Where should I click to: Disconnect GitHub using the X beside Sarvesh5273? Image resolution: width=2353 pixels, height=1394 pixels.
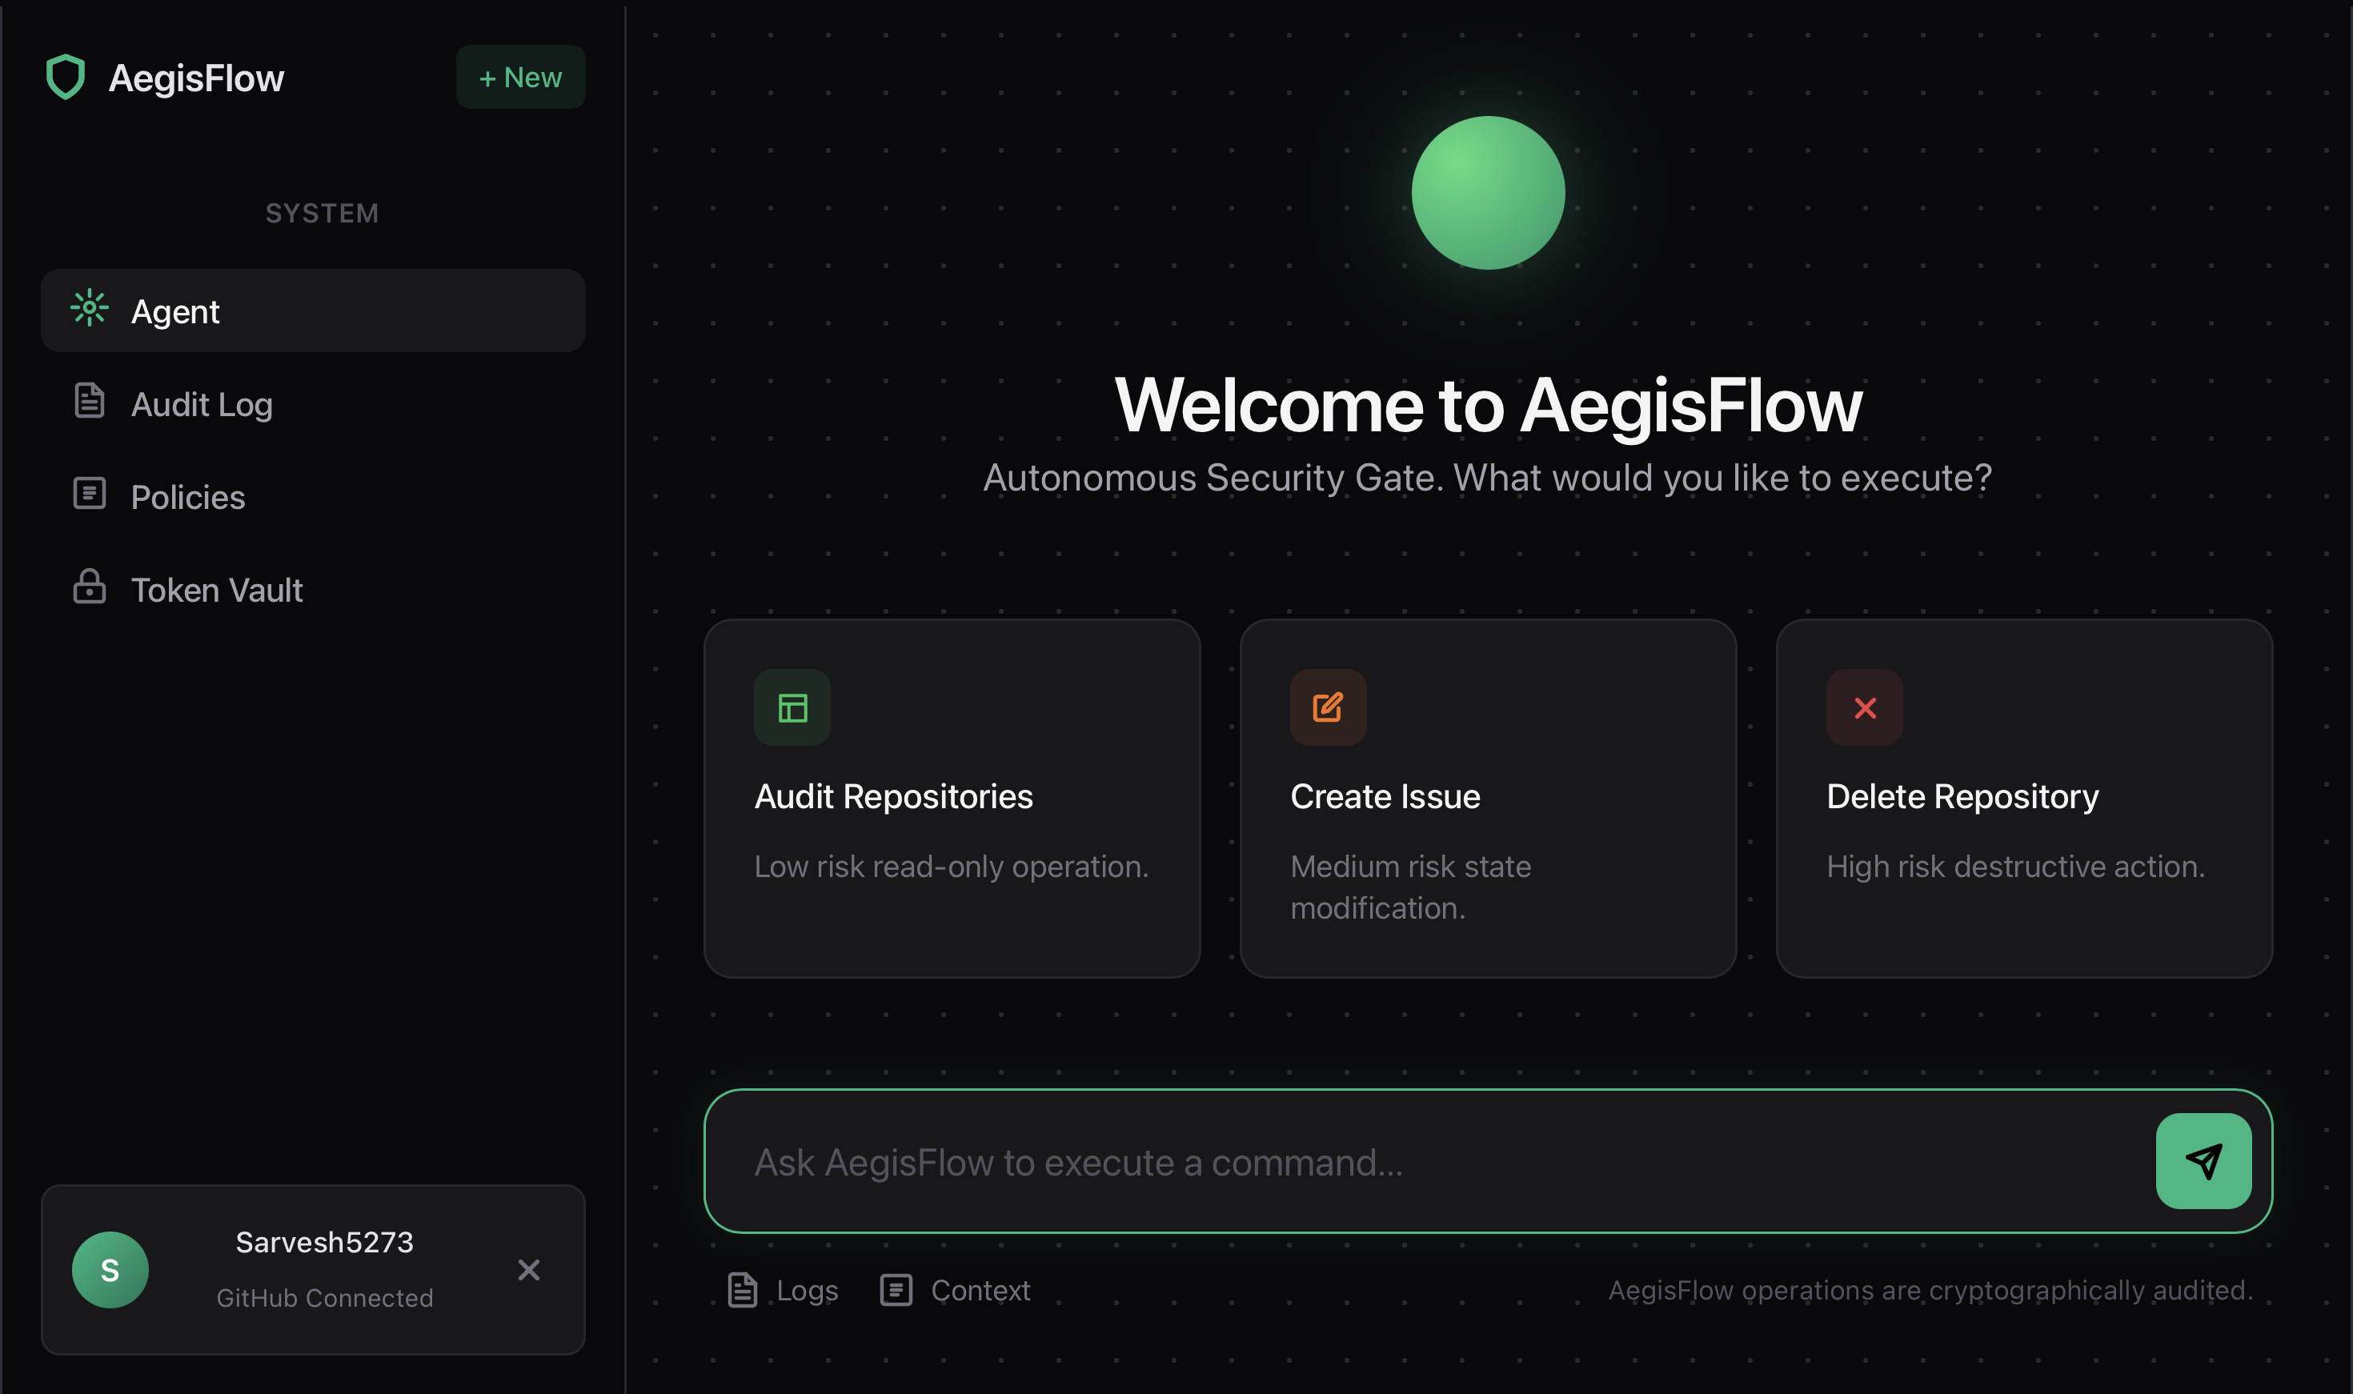point(529,1270)
